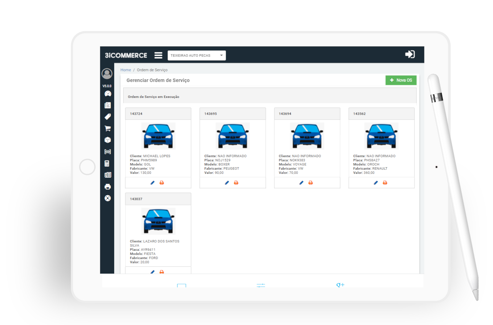
Task: Go to Home breadcrumb link
Action: tap(126, 70)
